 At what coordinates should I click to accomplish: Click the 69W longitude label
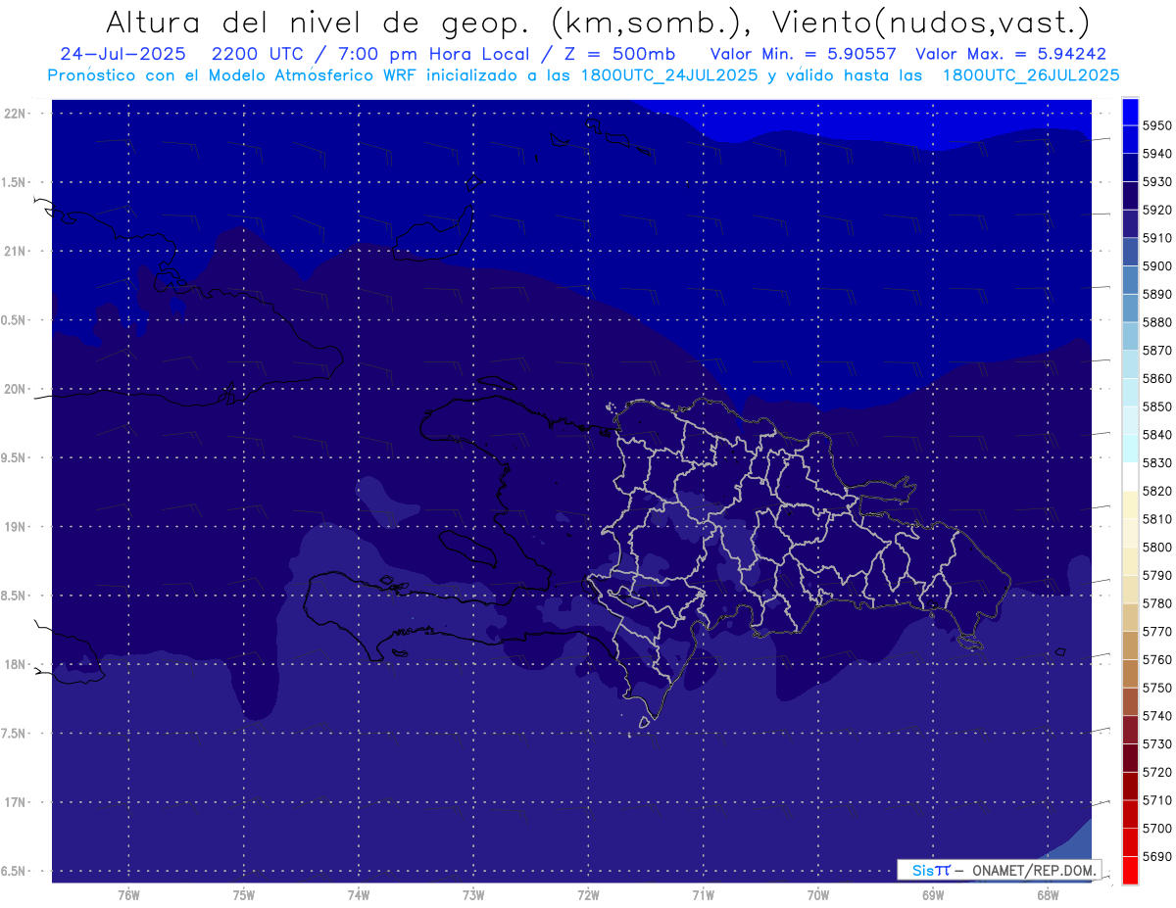pos(933,895)
